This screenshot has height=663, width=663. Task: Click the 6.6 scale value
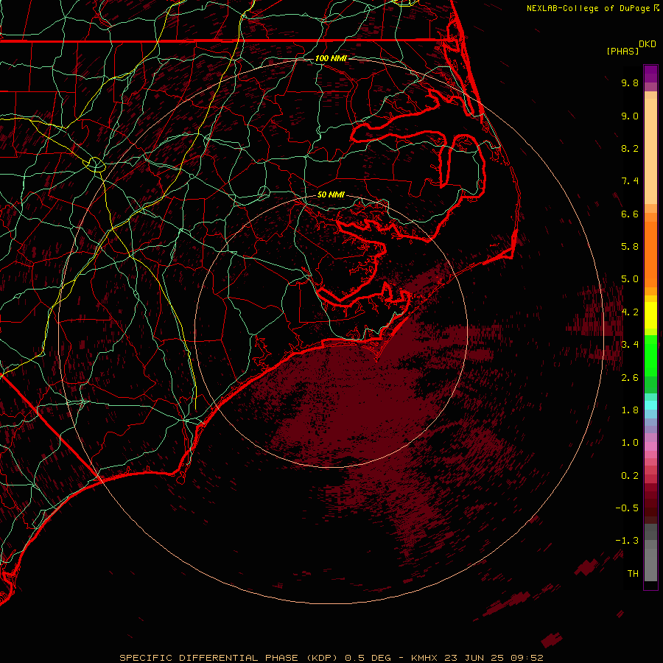tap(630, 214)
